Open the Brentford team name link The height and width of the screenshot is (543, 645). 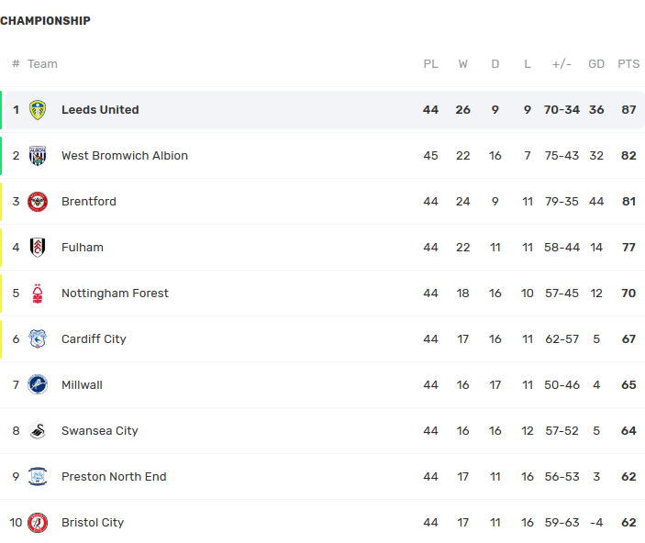pyautogui.click(x=89, y=202)
